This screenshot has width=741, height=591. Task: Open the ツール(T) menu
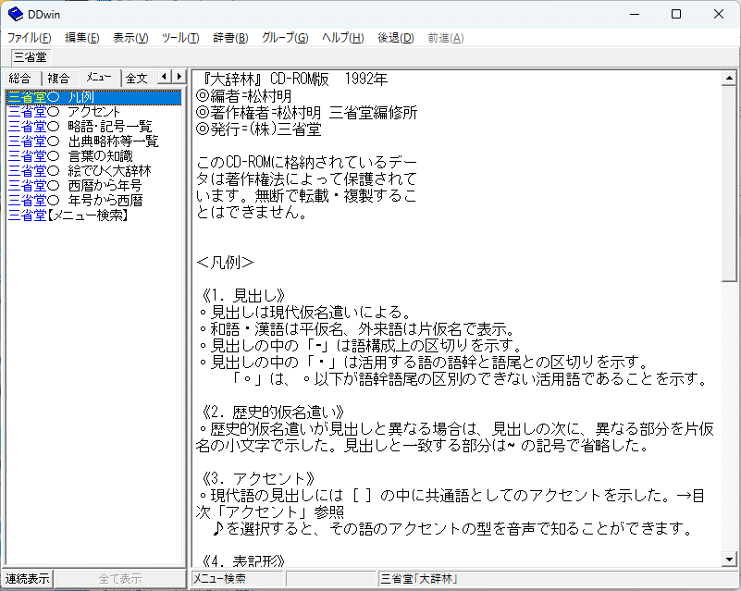point(180,38)
